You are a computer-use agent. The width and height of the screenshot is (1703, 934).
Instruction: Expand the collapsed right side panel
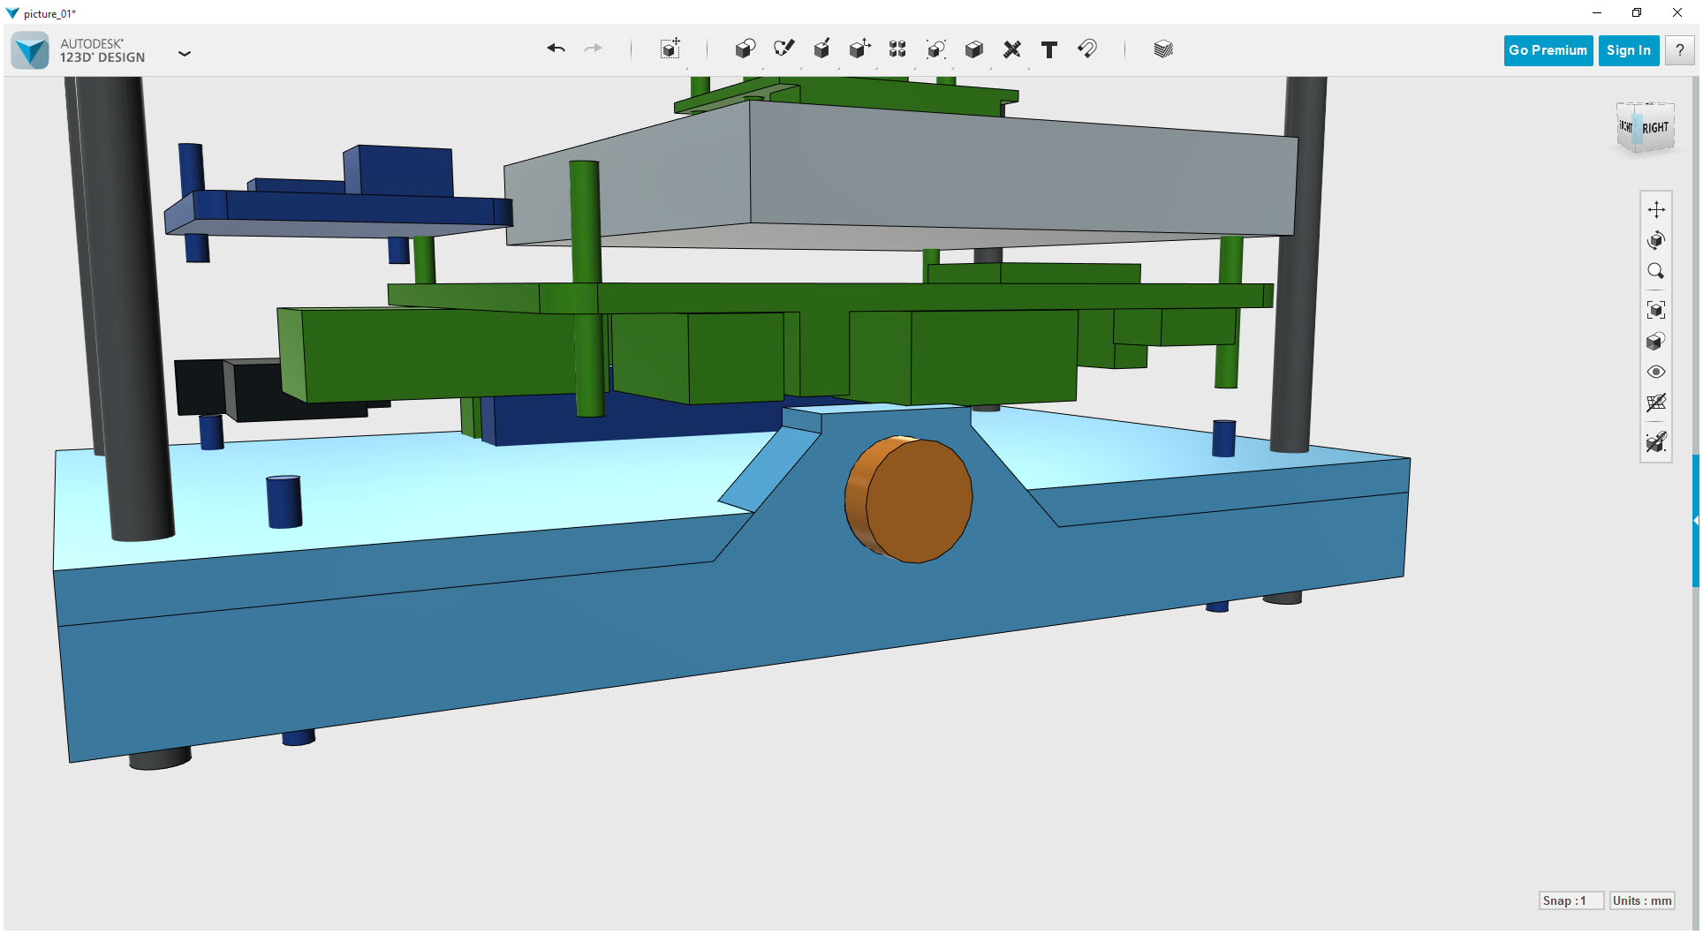pyautogui.click(x=1696, y=521)
